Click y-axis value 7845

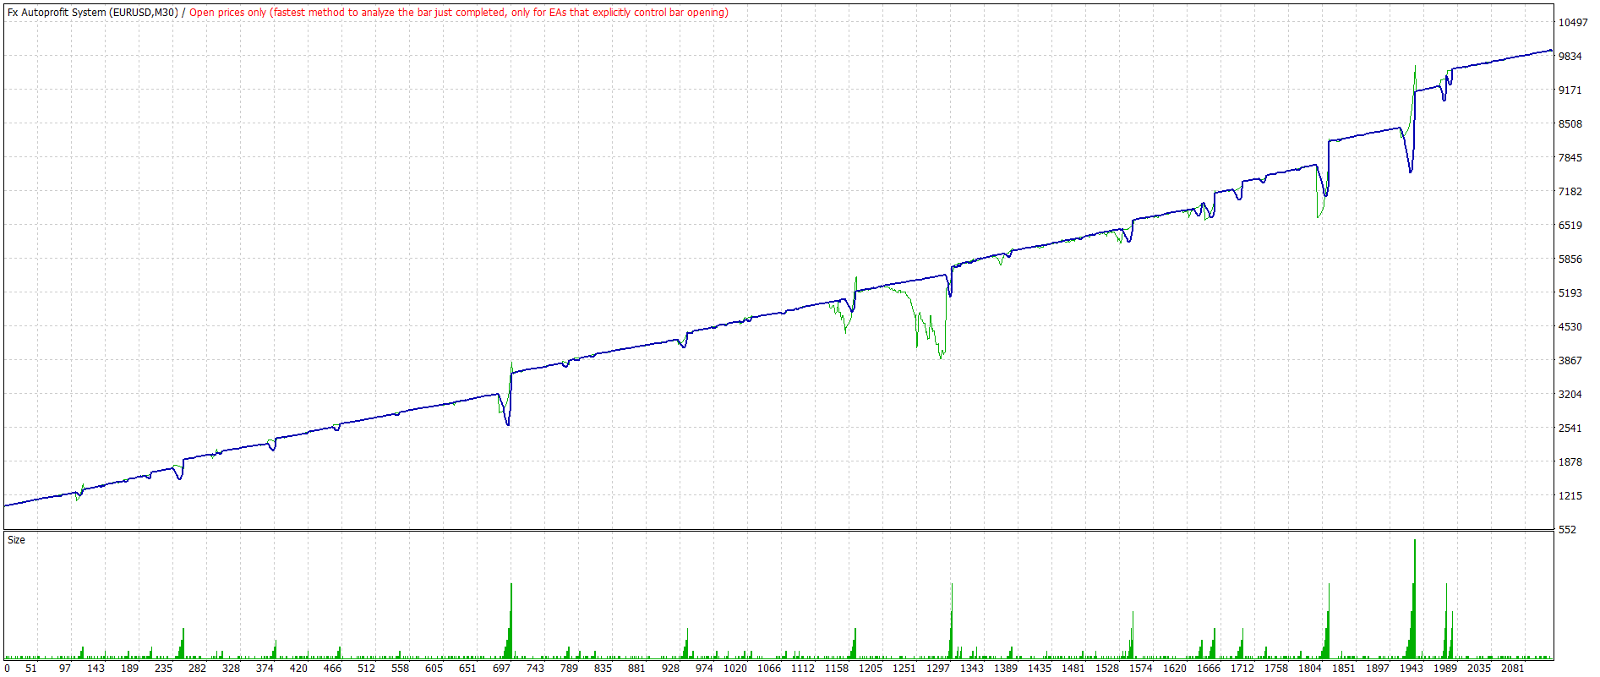click(1570, 158)
